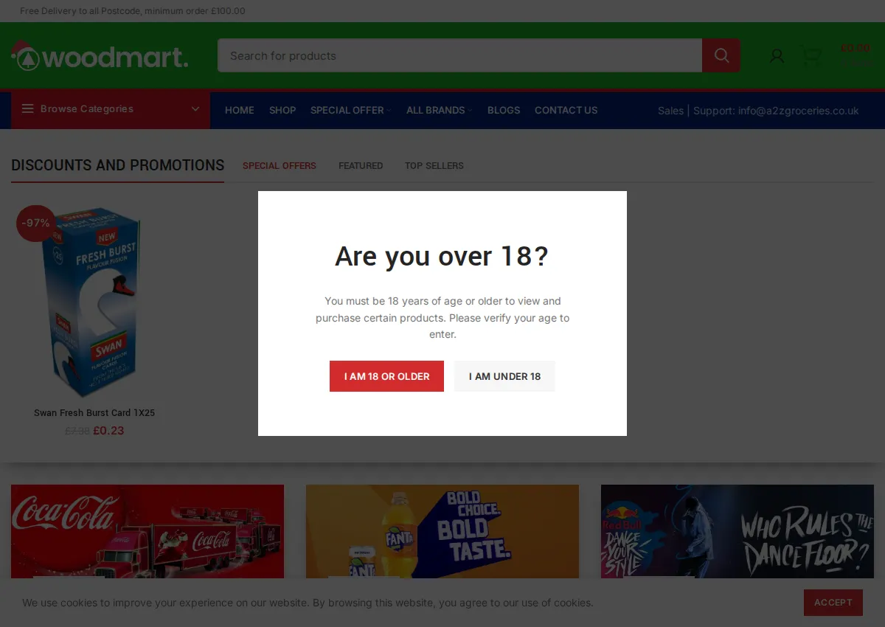
Task: Click the -97% discount badge
Action: click(x=35, y=223)
